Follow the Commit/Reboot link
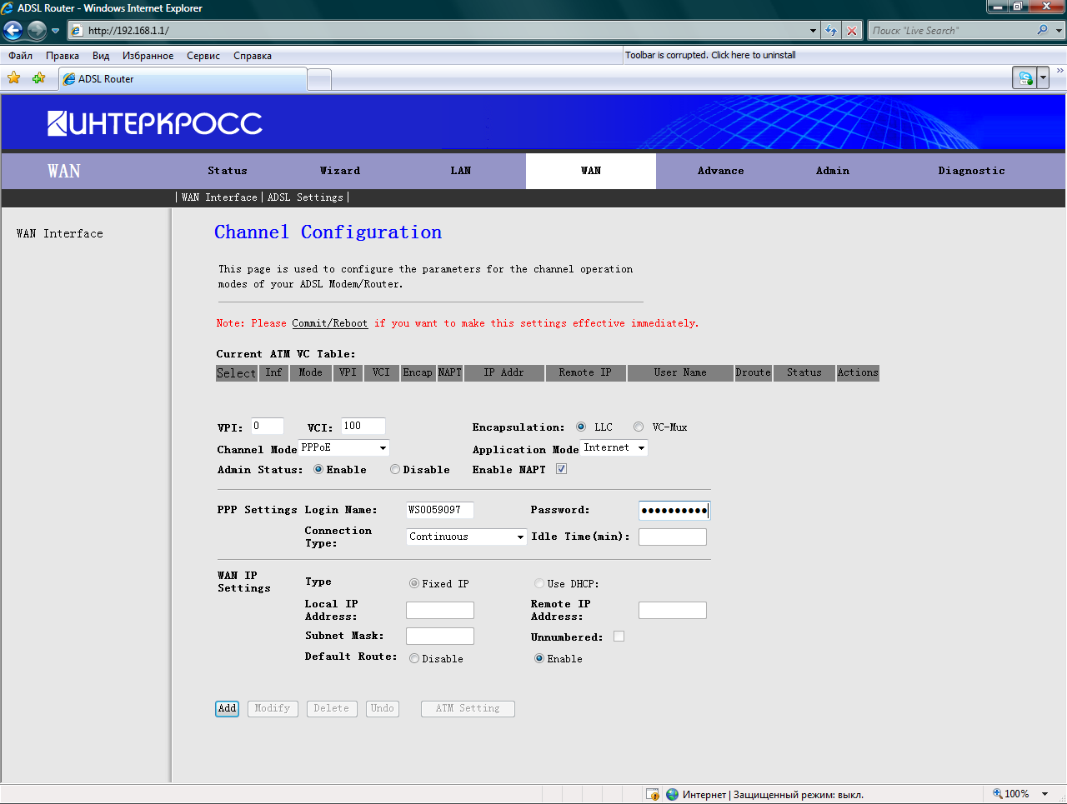 click(x=329, y=323)
